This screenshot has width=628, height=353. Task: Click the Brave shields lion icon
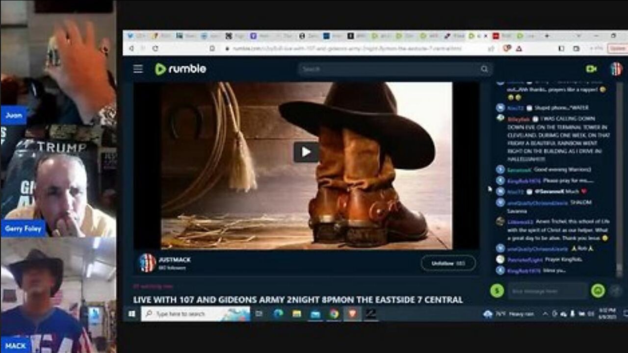pos(506,49)
